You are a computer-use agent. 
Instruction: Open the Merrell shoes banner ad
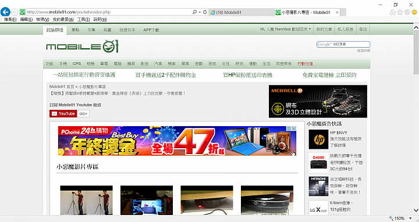[318, 101]
